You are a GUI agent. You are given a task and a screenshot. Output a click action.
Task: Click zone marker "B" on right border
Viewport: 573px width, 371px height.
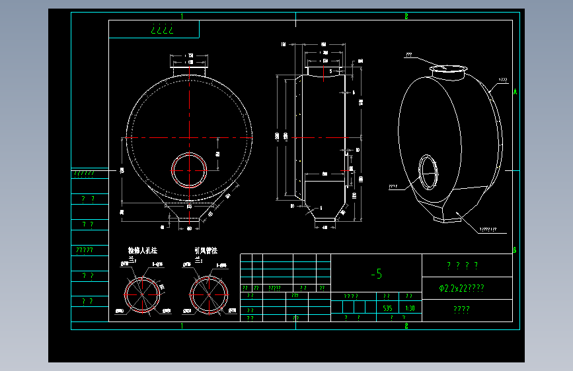click(x=515, y=250)
